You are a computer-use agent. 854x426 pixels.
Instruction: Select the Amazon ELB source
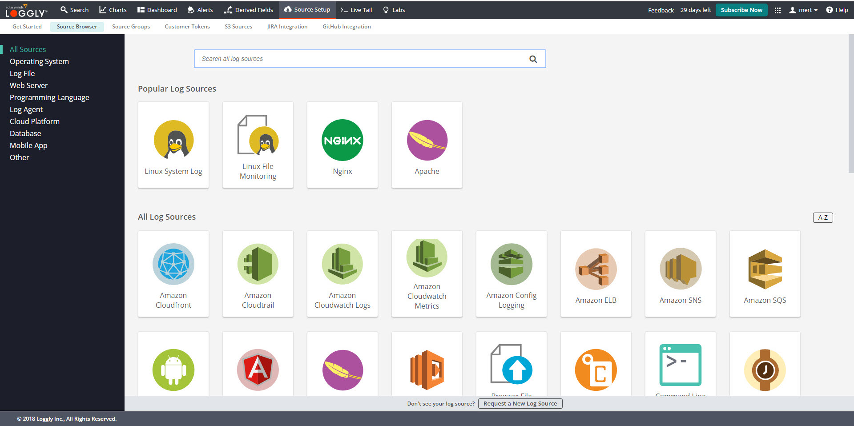(596, 274)
